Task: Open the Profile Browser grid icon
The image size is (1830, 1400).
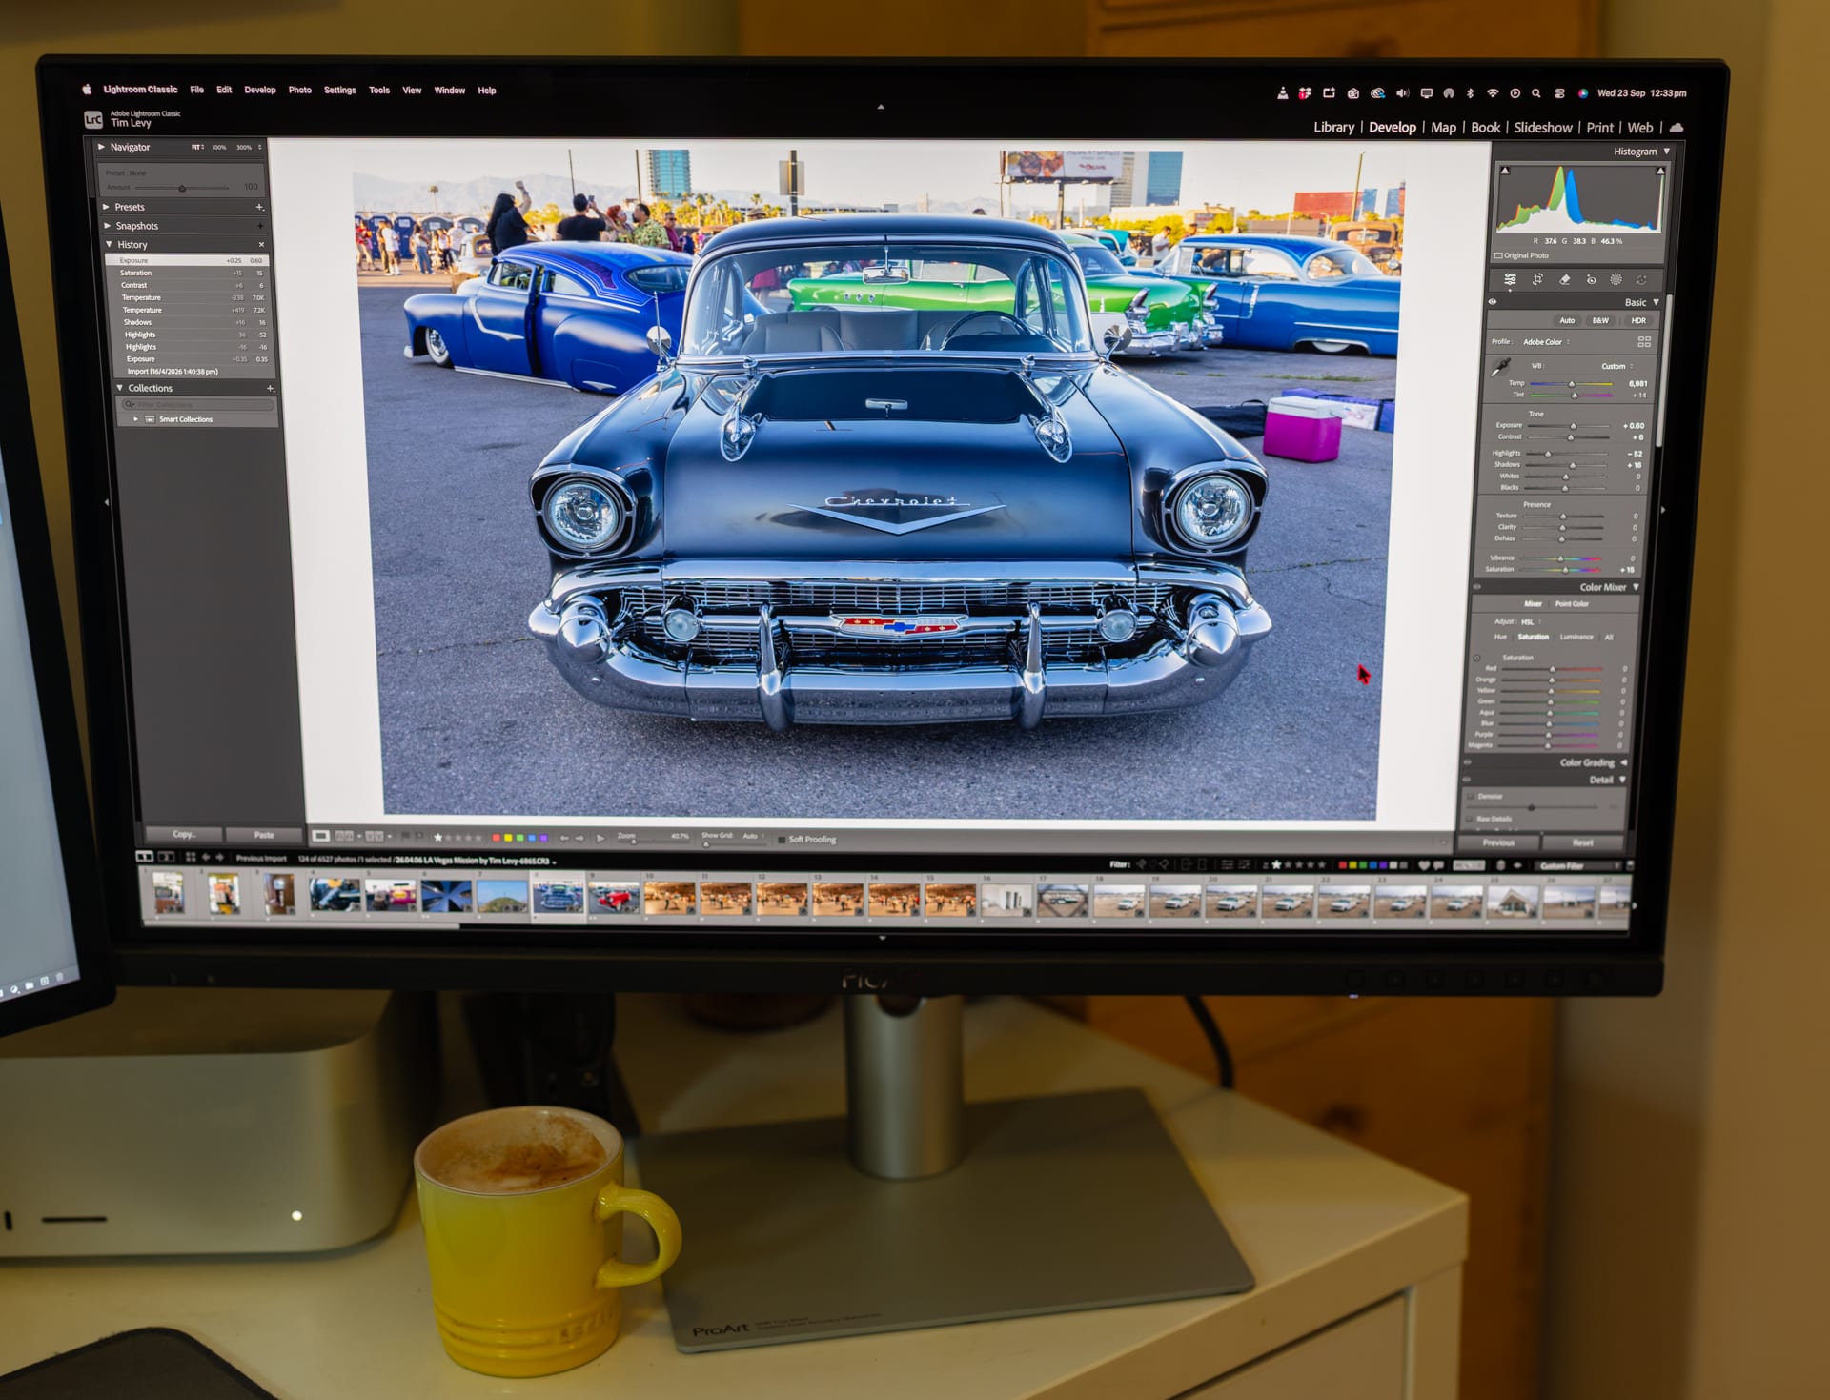Action: click(1644, 341)
